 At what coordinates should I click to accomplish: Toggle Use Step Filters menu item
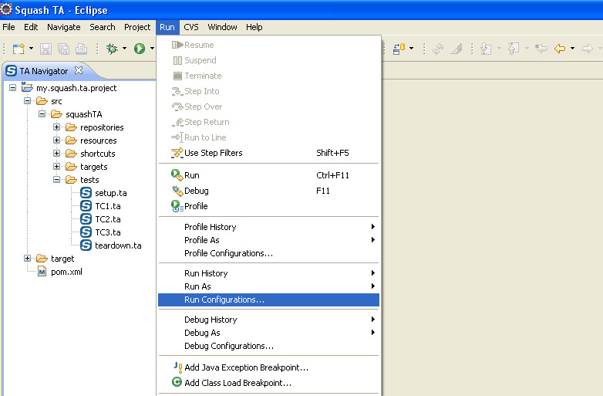(x=268, y=153)
